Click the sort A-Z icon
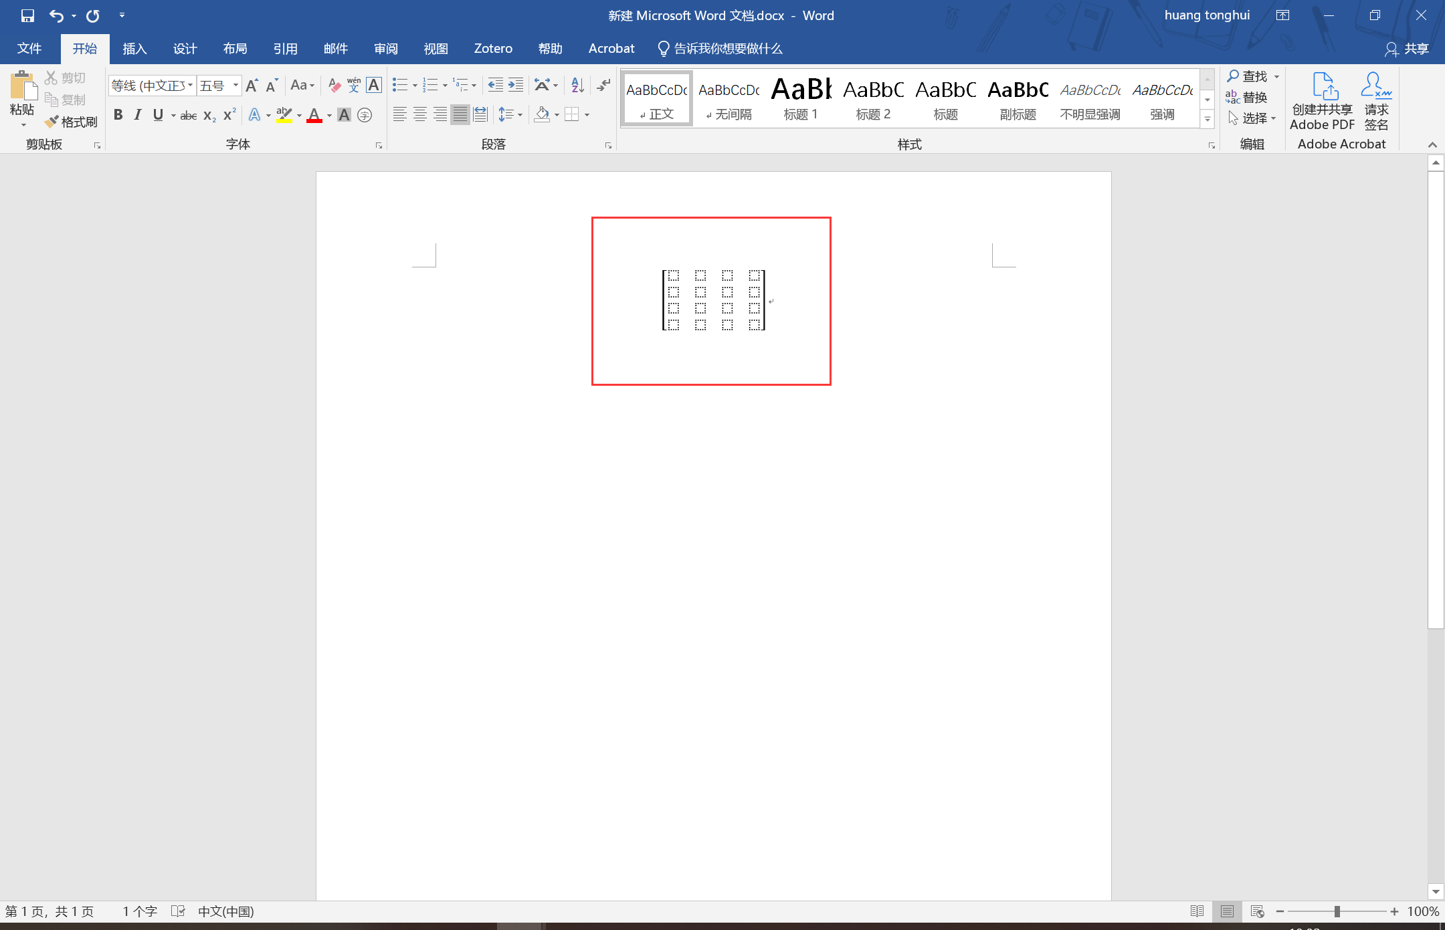 (x=577, y=85)
